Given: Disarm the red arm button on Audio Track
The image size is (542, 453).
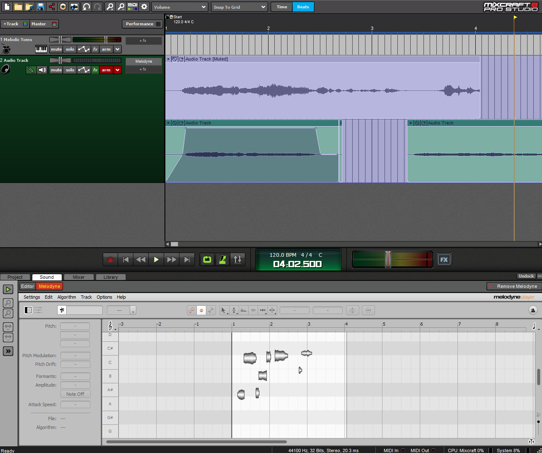Looking at the screenshot, I should click(106, 70).
